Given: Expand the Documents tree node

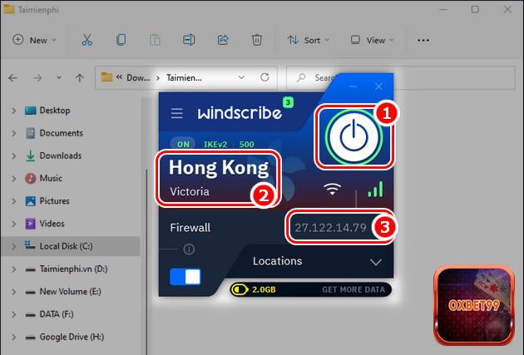Looking at the screenshot, I should [13, 133].
